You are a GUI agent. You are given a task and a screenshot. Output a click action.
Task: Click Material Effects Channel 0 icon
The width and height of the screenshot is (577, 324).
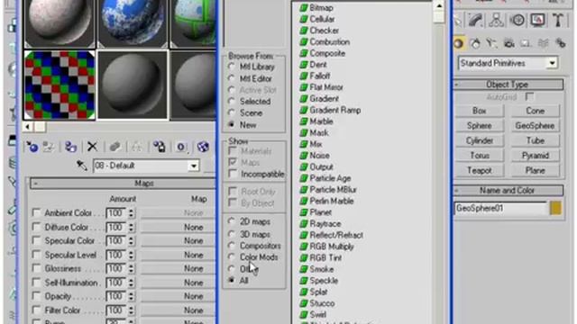click(180, 147)
